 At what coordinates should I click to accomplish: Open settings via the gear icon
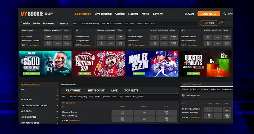(x=223, y=22)
